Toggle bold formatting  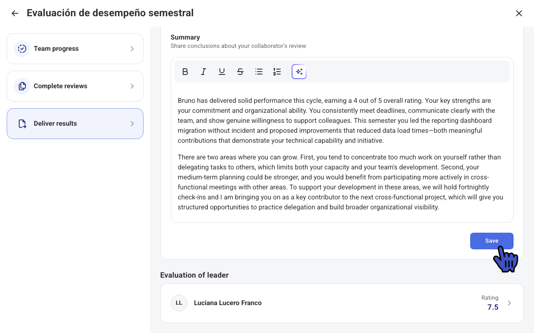pyautogui.click(x=185, y=72)
